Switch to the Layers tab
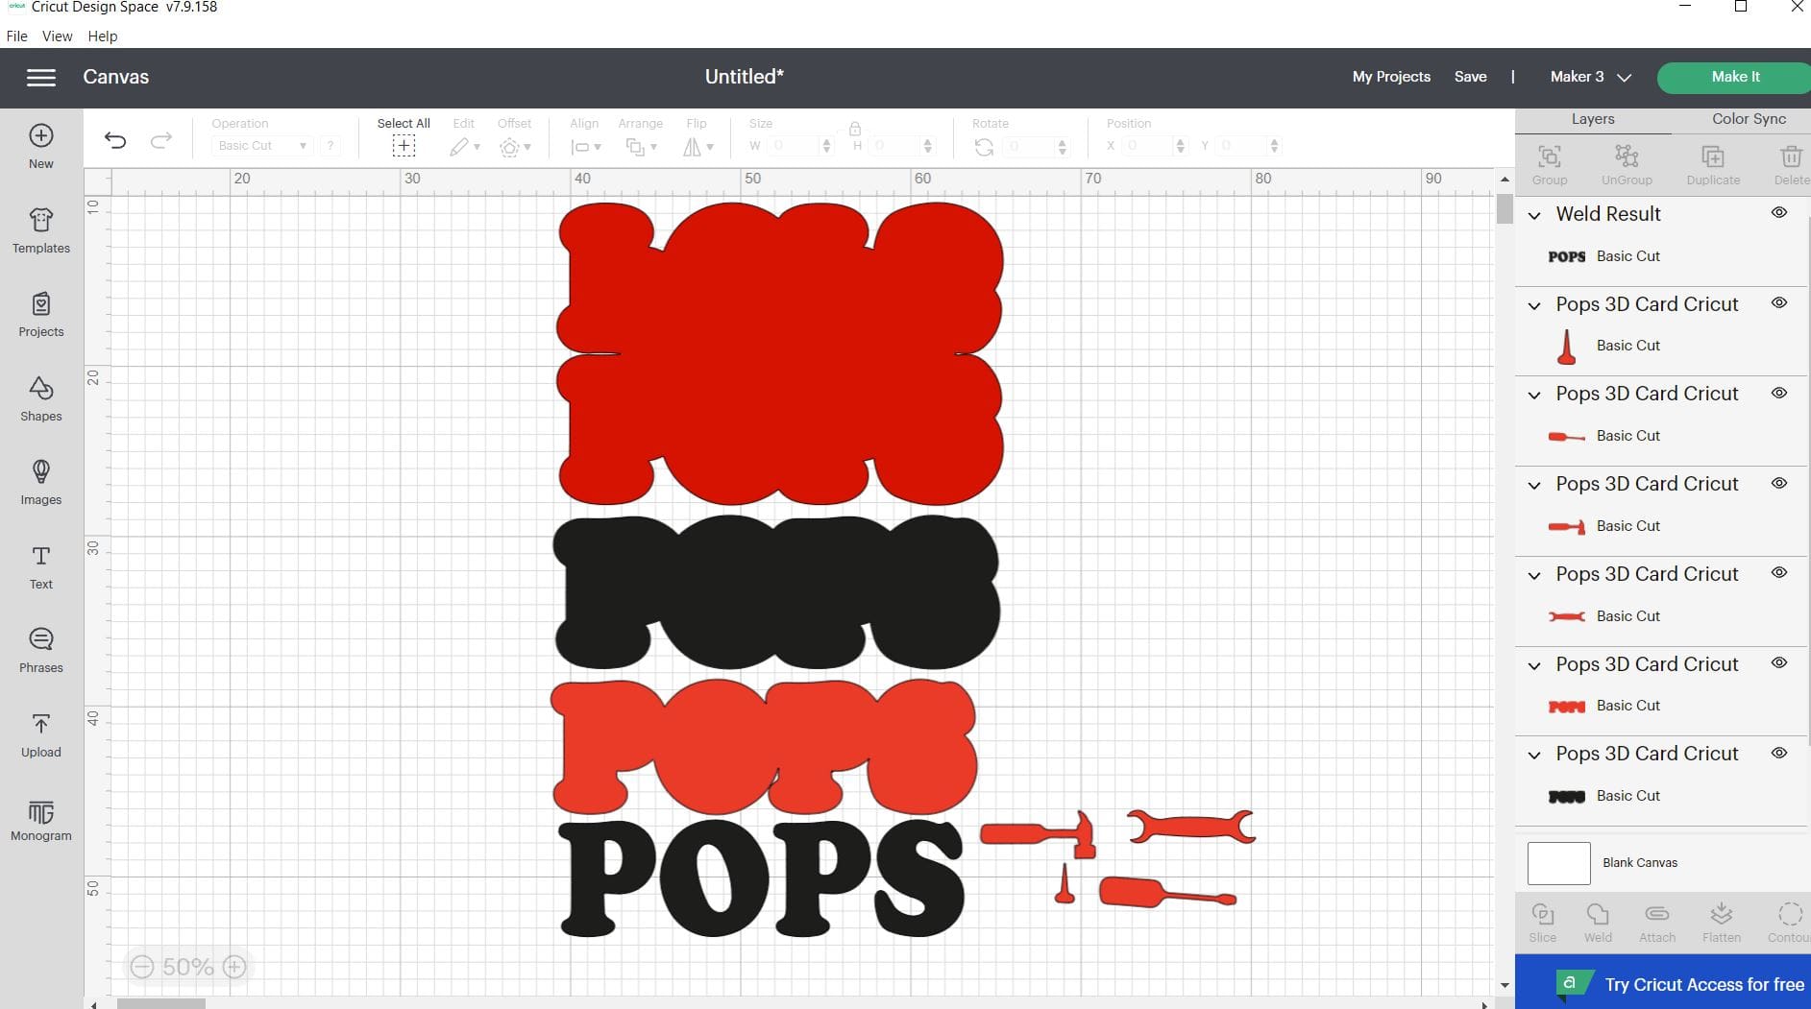The height and width of the screenshot is (1009, 1811). 1593,119
